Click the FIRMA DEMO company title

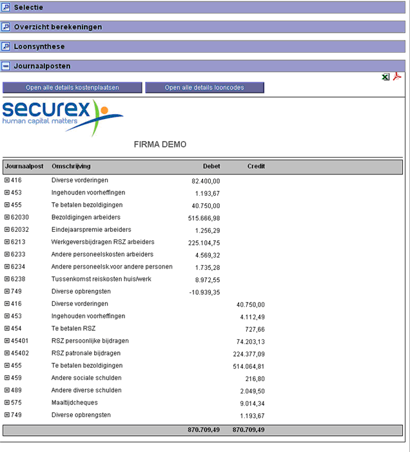[x=160, y=144]
